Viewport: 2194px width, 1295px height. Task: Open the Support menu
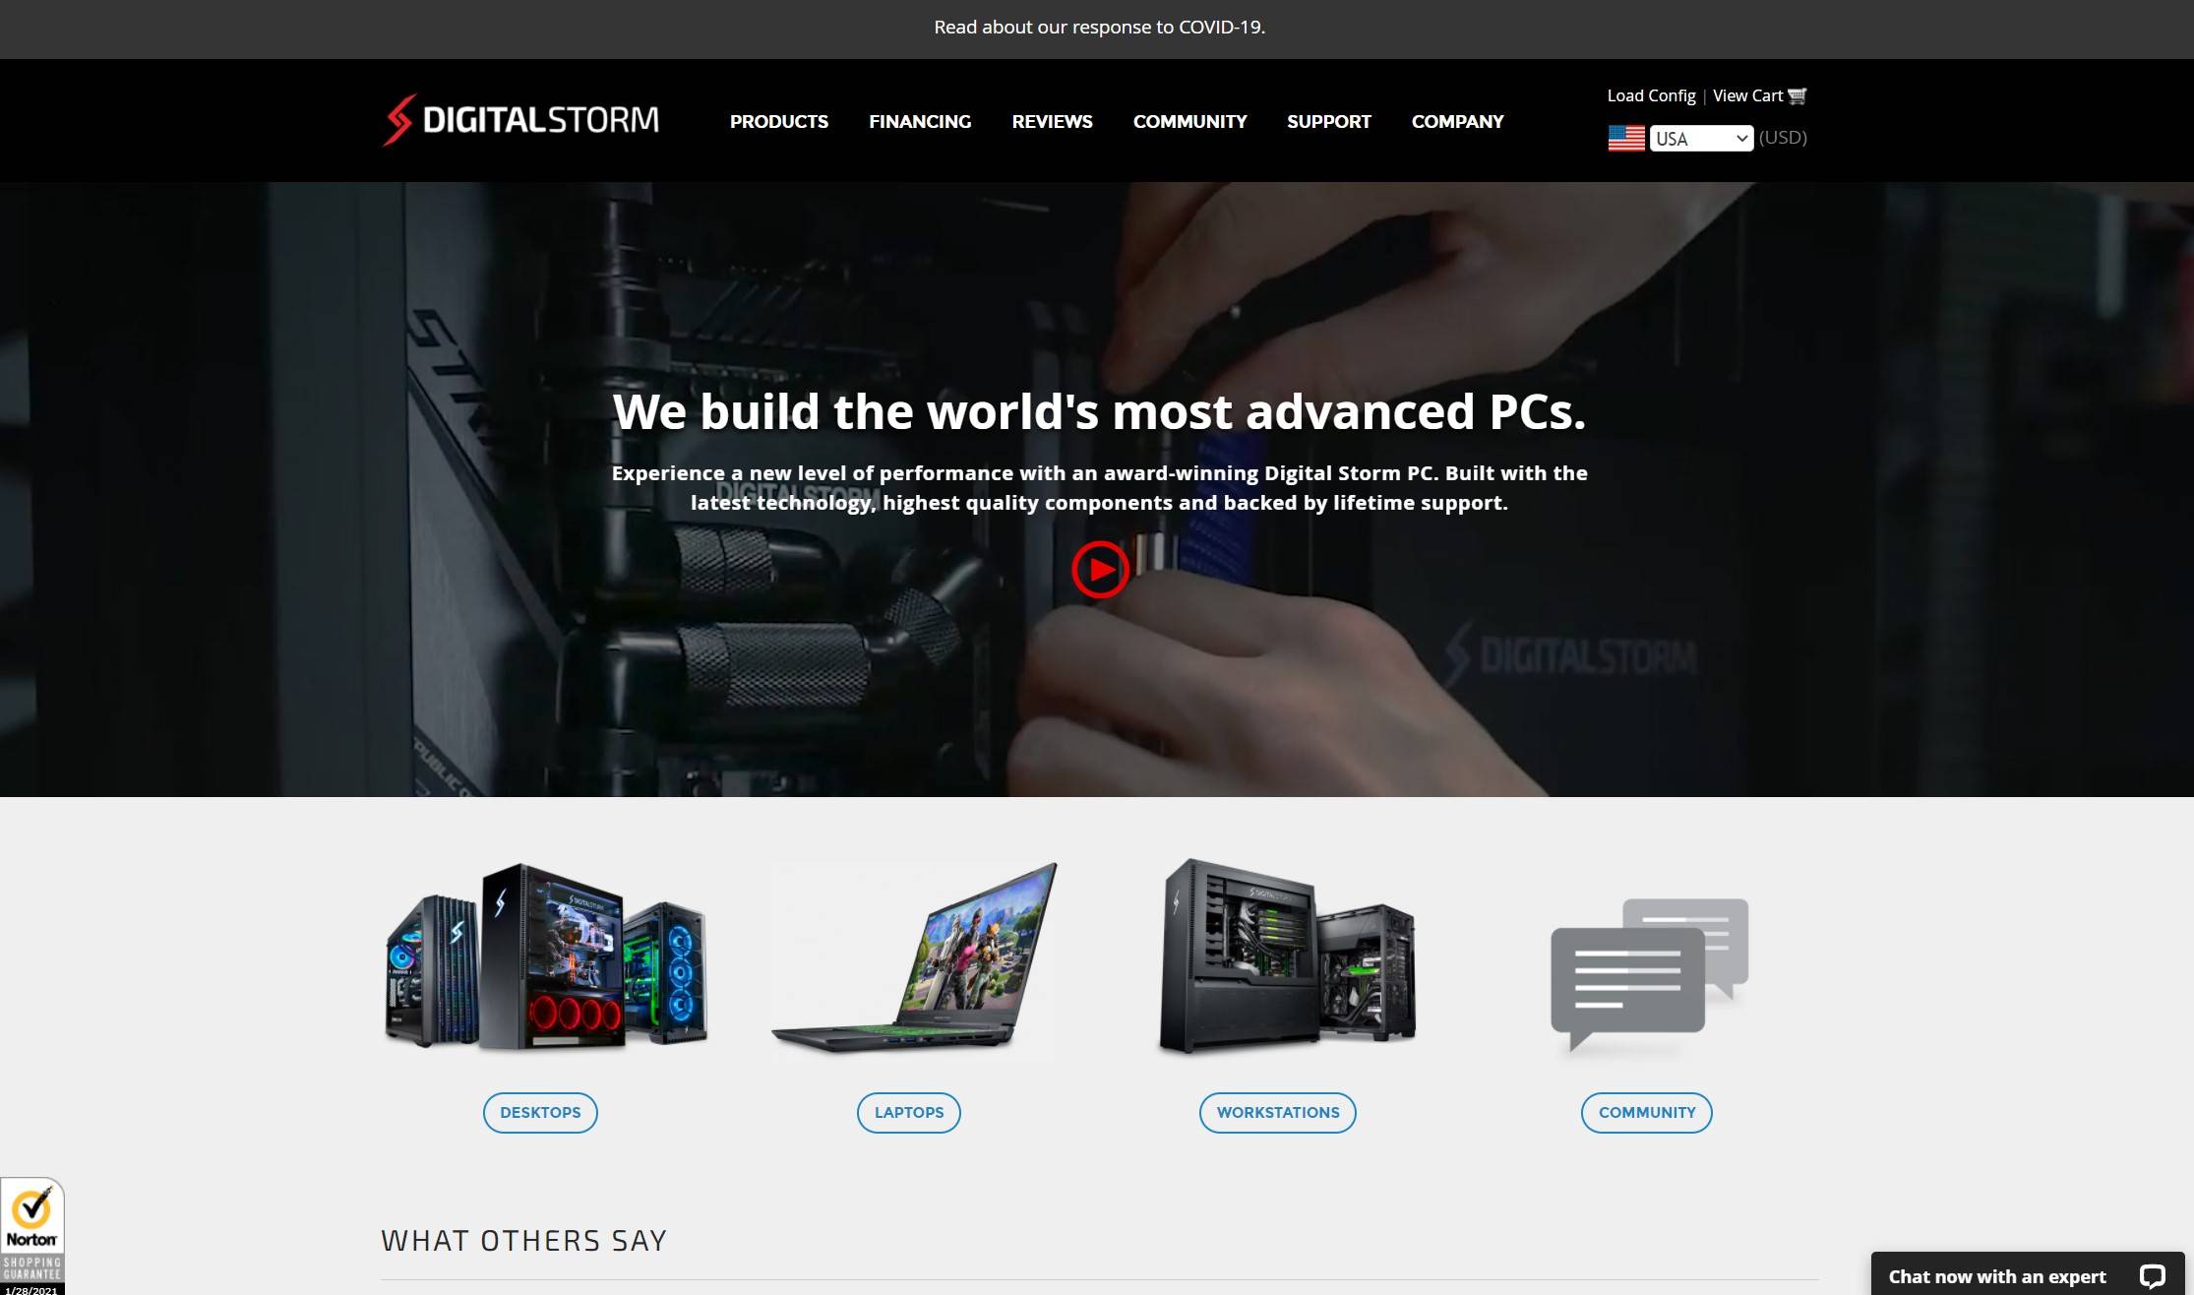click(1328, 121)
